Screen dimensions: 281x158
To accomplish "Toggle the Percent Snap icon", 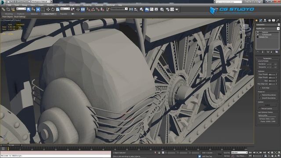I will click(x=97, y=9).
